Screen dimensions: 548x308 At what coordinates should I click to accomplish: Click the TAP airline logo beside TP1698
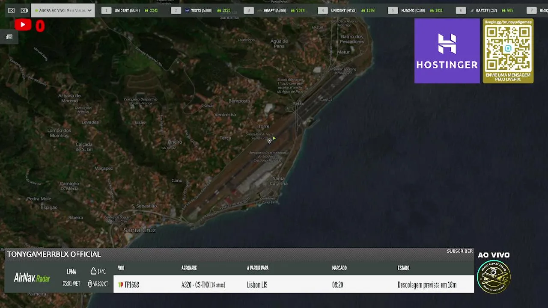click(x=121, y=285)
